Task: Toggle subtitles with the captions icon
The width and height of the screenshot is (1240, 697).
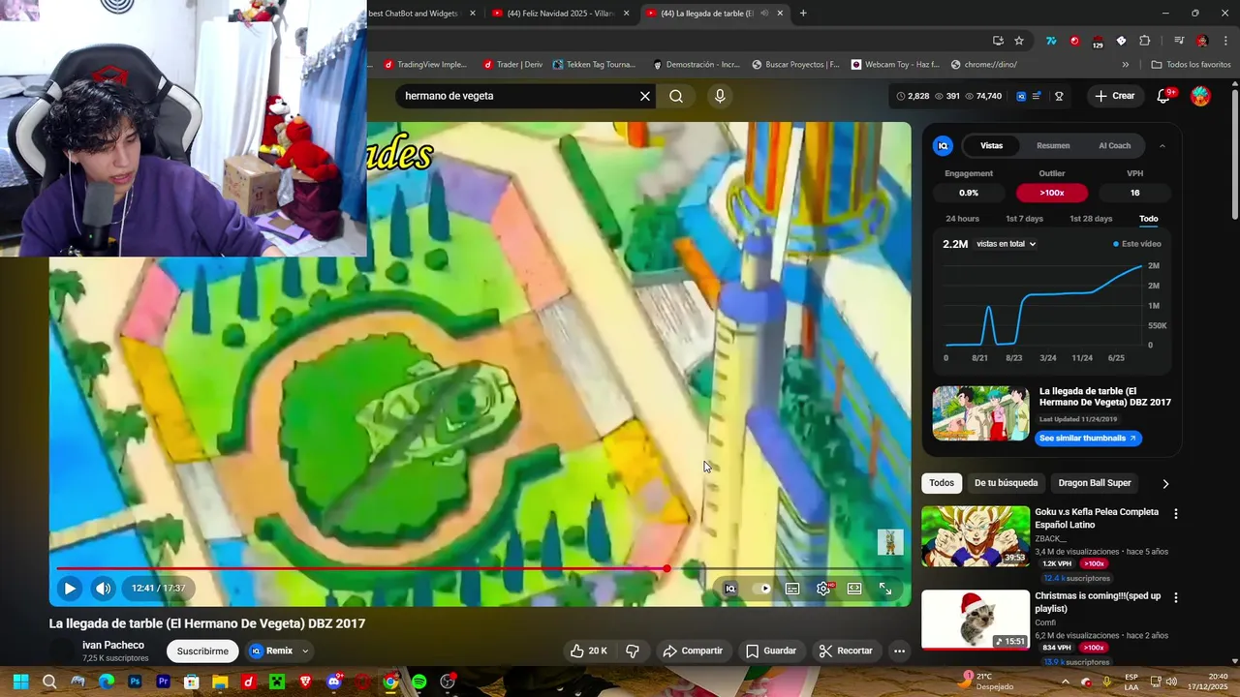Action: (792, 589)
